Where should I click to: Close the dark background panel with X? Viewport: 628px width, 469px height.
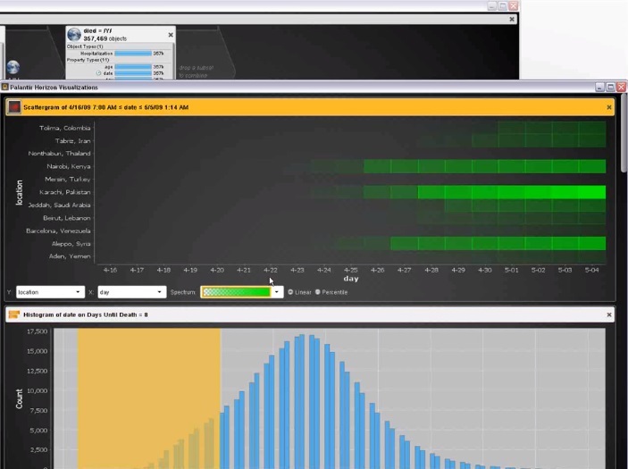pyautogui.click(x=512, y=19)
